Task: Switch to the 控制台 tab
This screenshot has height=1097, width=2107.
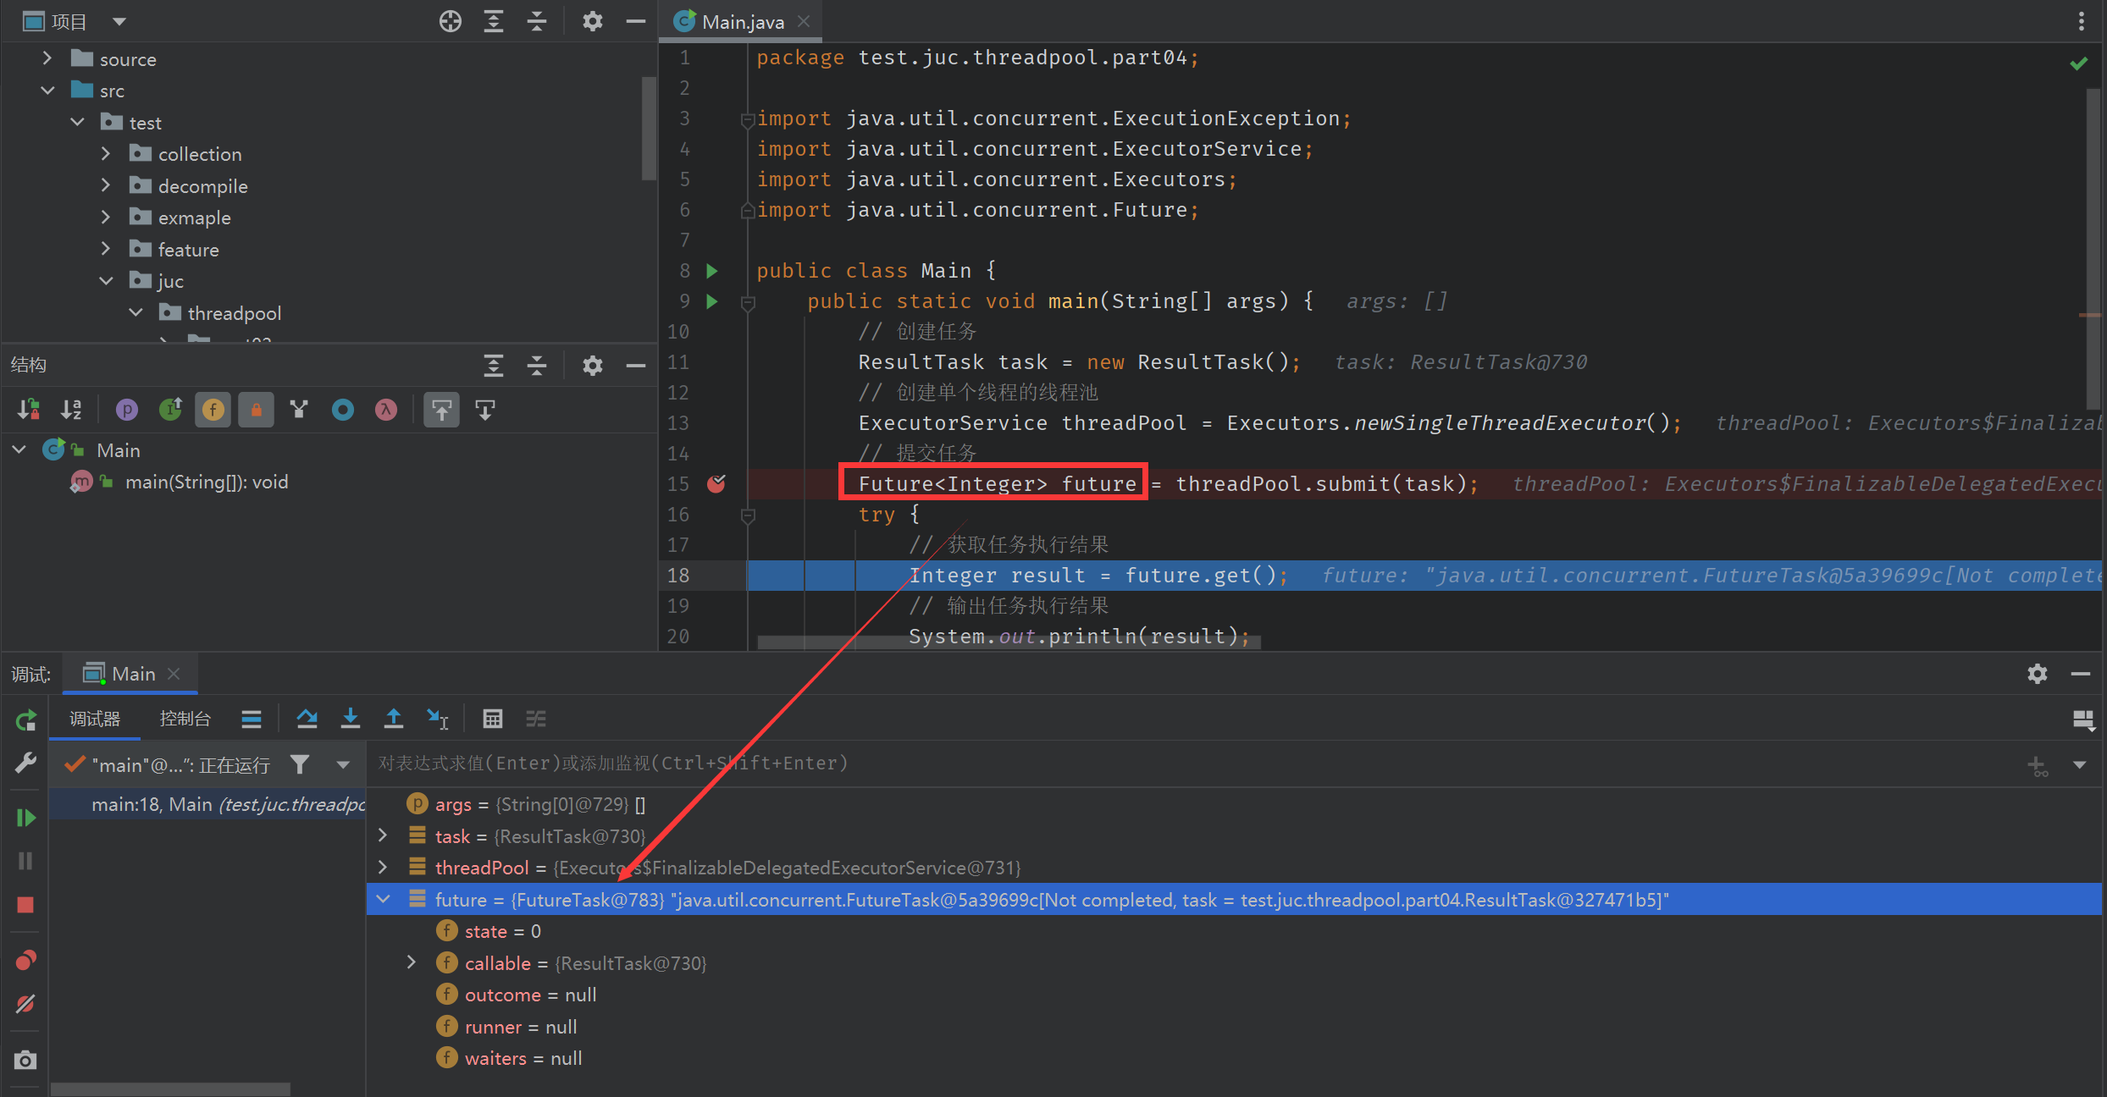Action: point(185,719)
